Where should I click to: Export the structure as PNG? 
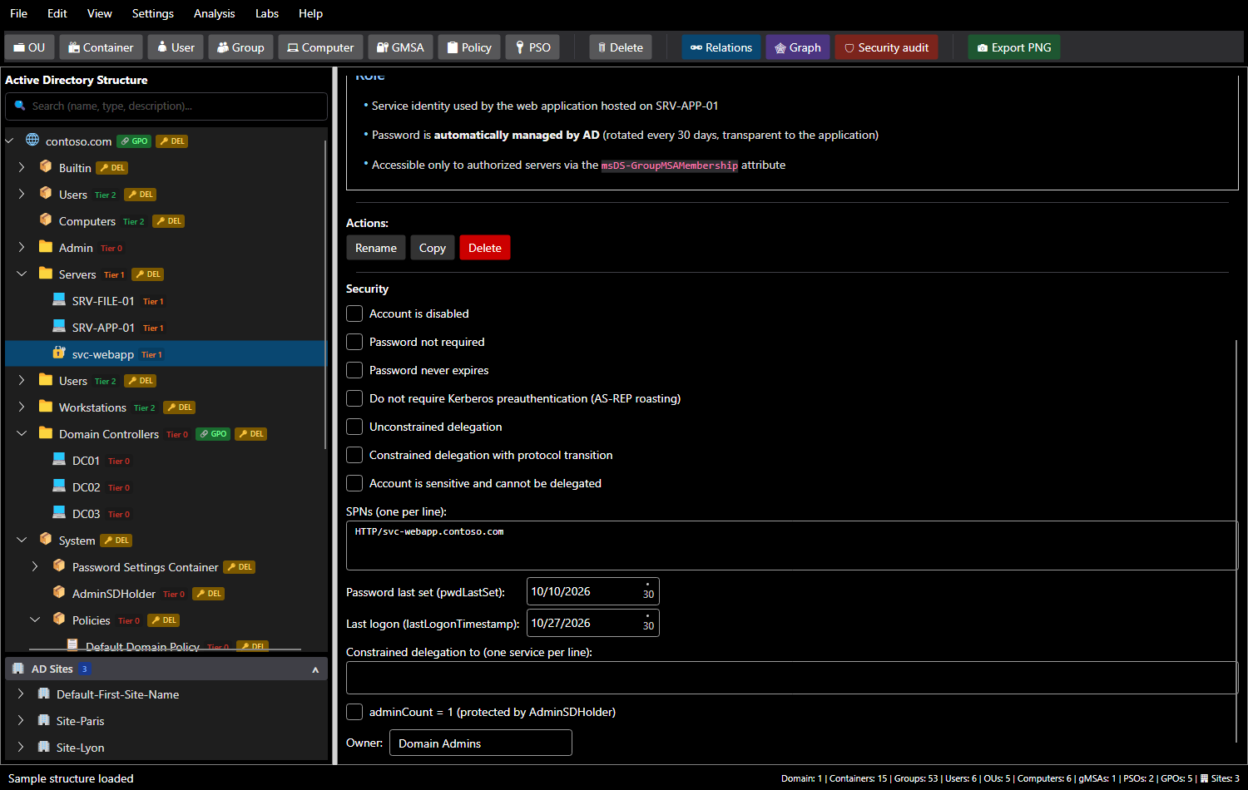click(1014, 47)
